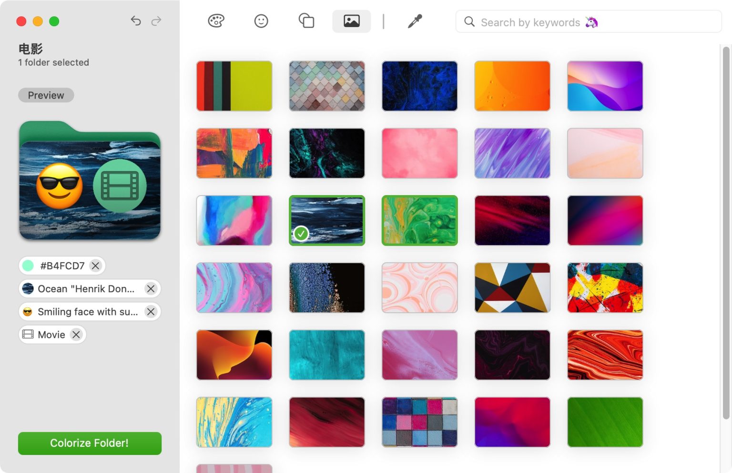This screenshot has width=732, height=473.
Task: Click the #B4FCD7 green color swatch
Action: coord(28,266)
